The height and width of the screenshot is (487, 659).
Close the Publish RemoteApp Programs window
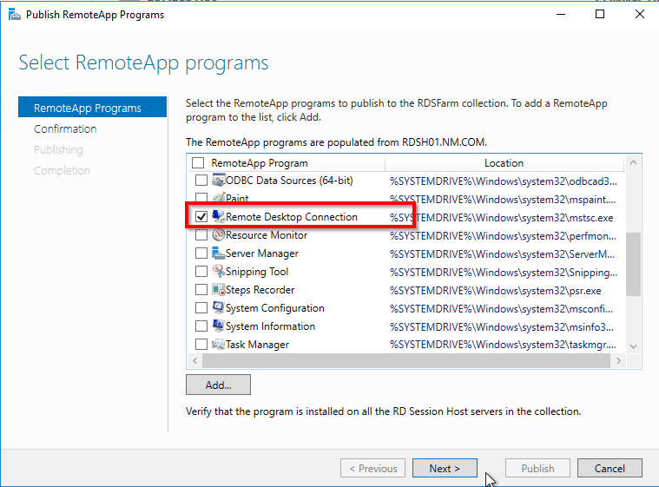click(x=640, y=14)
